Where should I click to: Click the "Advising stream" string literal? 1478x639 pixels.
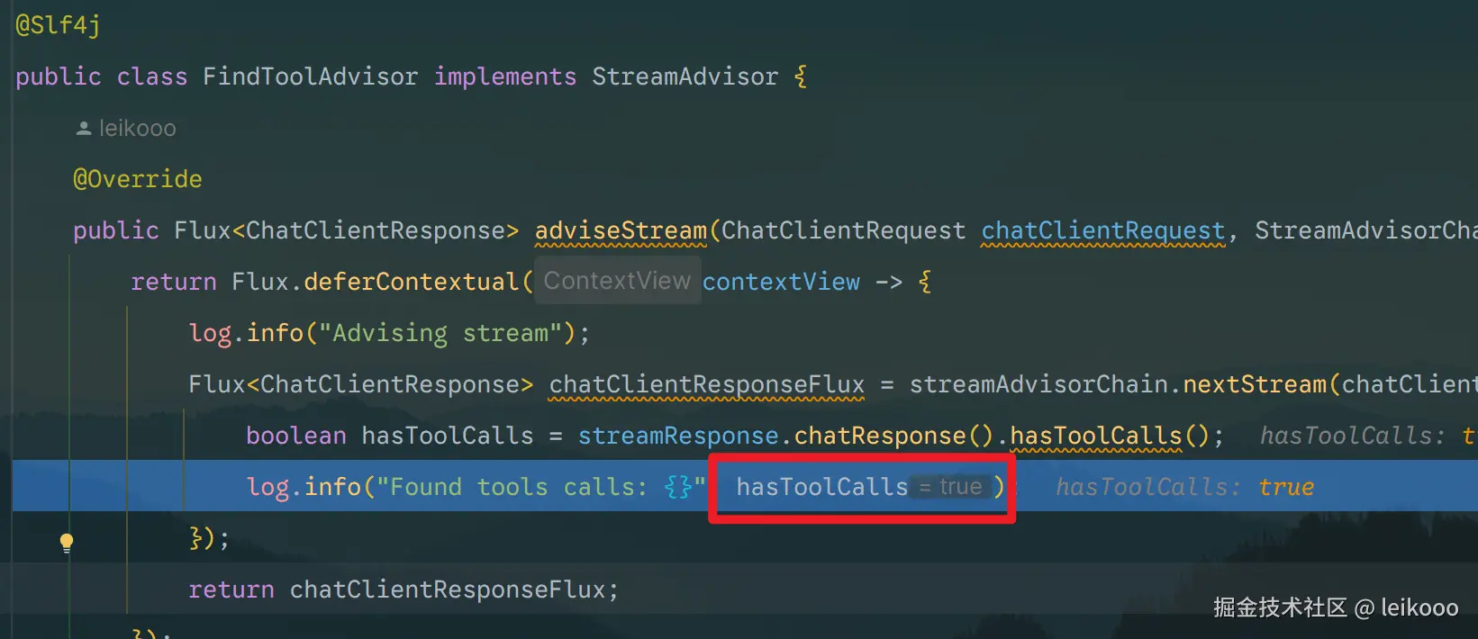click(x=440, y=334)
